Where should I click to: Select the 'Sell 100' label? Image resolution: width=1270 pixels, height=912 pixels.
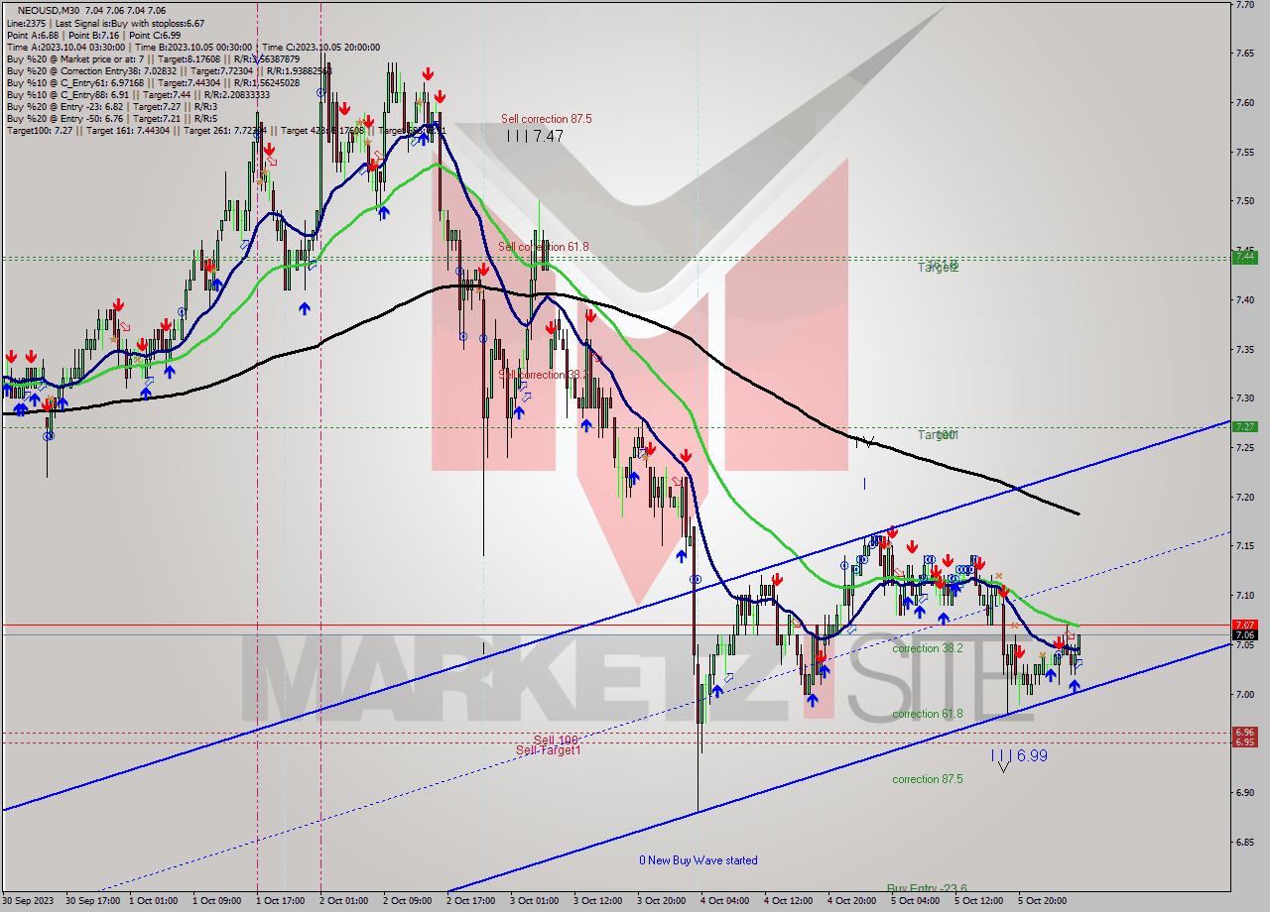556,740
